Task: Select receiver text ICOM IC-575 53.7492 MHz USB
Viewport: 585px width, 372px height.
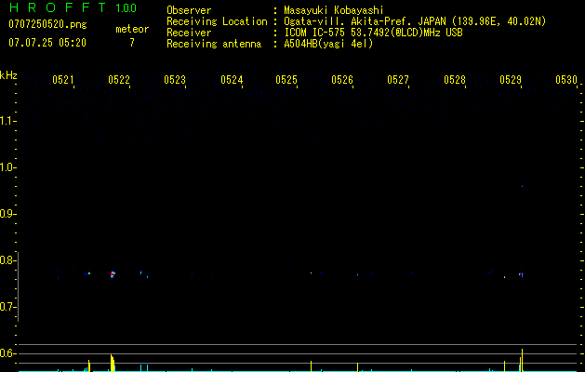Action: coord(374,33)
